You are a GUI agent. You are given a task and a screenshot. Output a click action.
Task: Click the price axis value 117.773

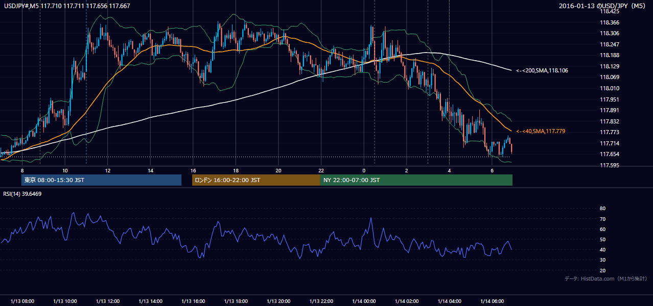(610, 132)
